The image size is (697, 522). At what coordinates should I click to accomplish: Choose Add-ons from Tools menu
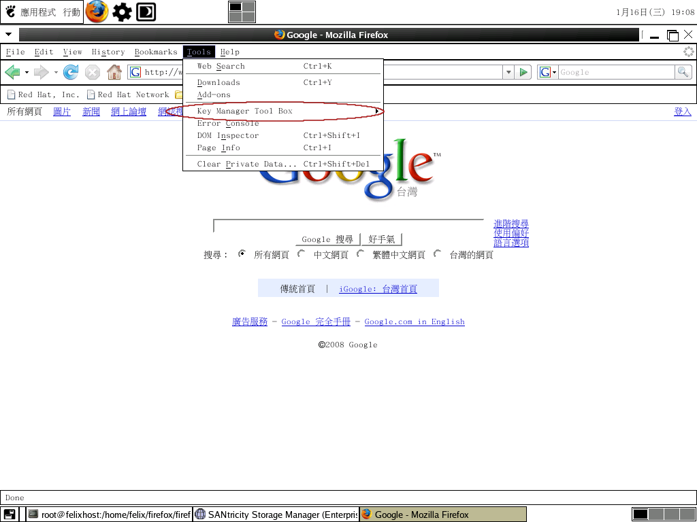tap(283, 94)
